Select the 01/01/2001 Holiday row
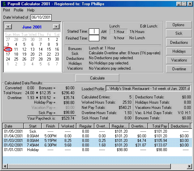 [97, 150]
